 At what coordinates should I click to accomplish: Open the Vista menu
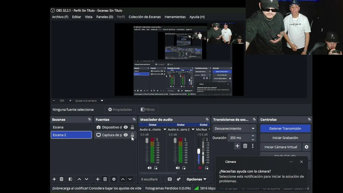[88, 17]
